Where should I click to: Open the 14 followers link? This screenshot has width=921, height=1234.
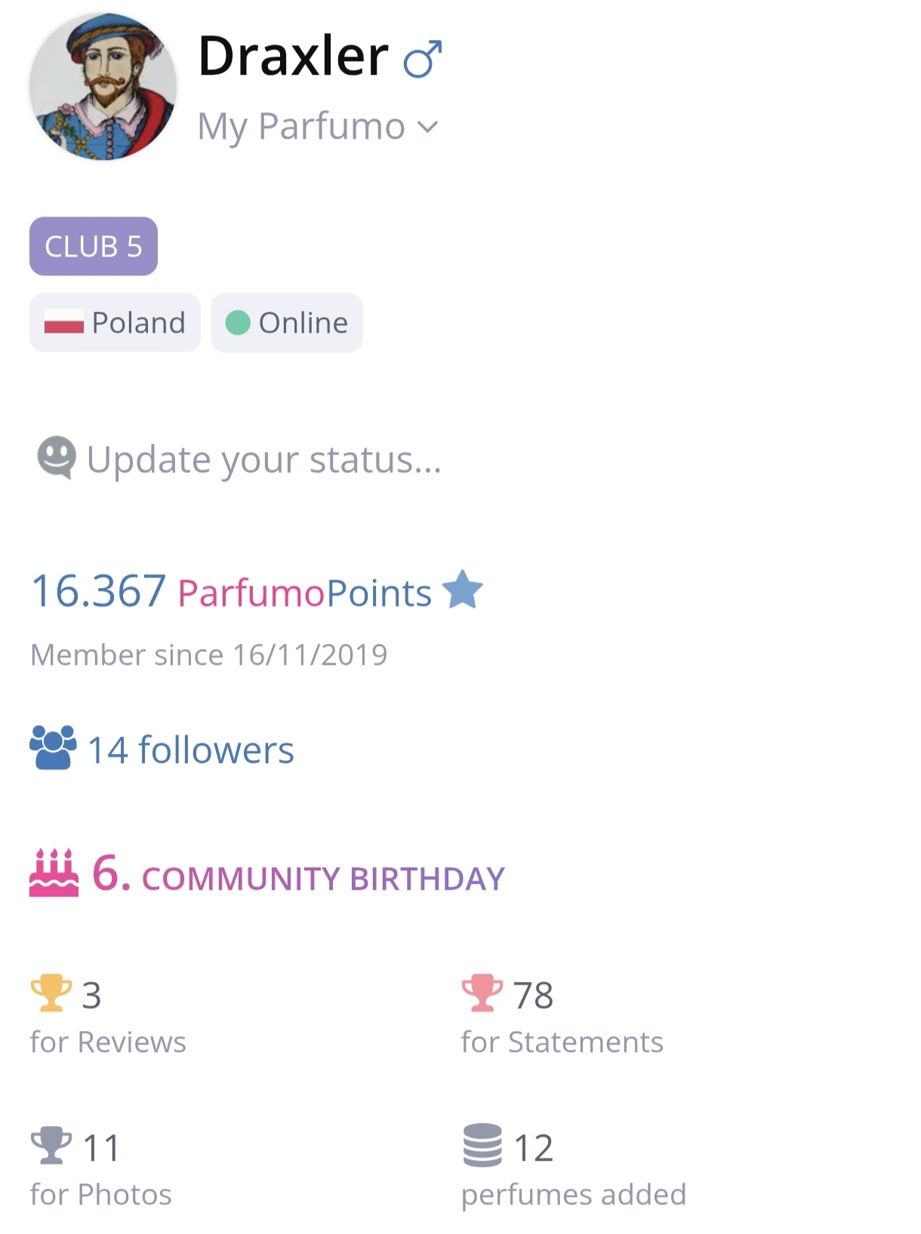[191, 750]
